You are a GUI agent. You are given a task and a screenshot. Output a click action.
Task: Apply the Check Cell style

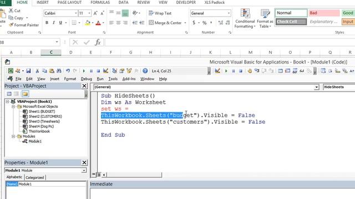click(x=291, y=22)
